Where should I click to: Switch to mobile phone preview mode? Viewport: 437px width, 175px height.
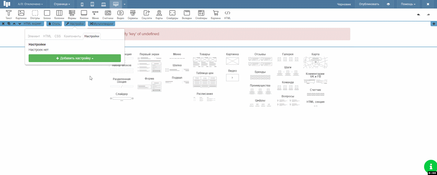(82, 4)
